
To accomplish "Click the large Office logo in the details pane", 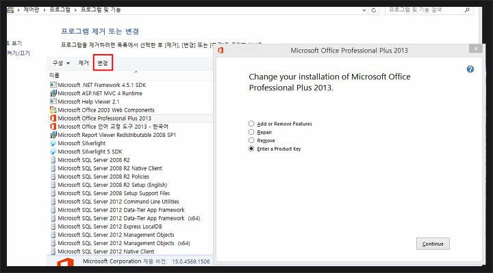I will point(66,262).
